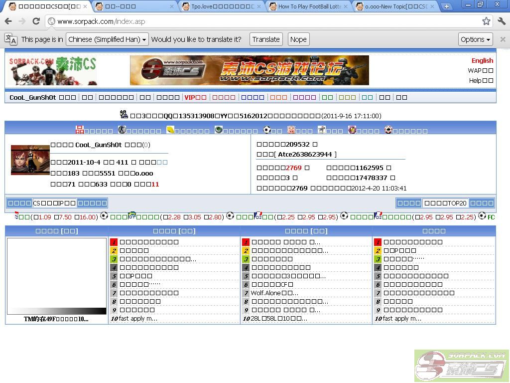Click the pink pig icon in the blue bar
Image resolution: width=510 pixels, height=383 pixels.
pyautogui.click(x=291, y=130)
